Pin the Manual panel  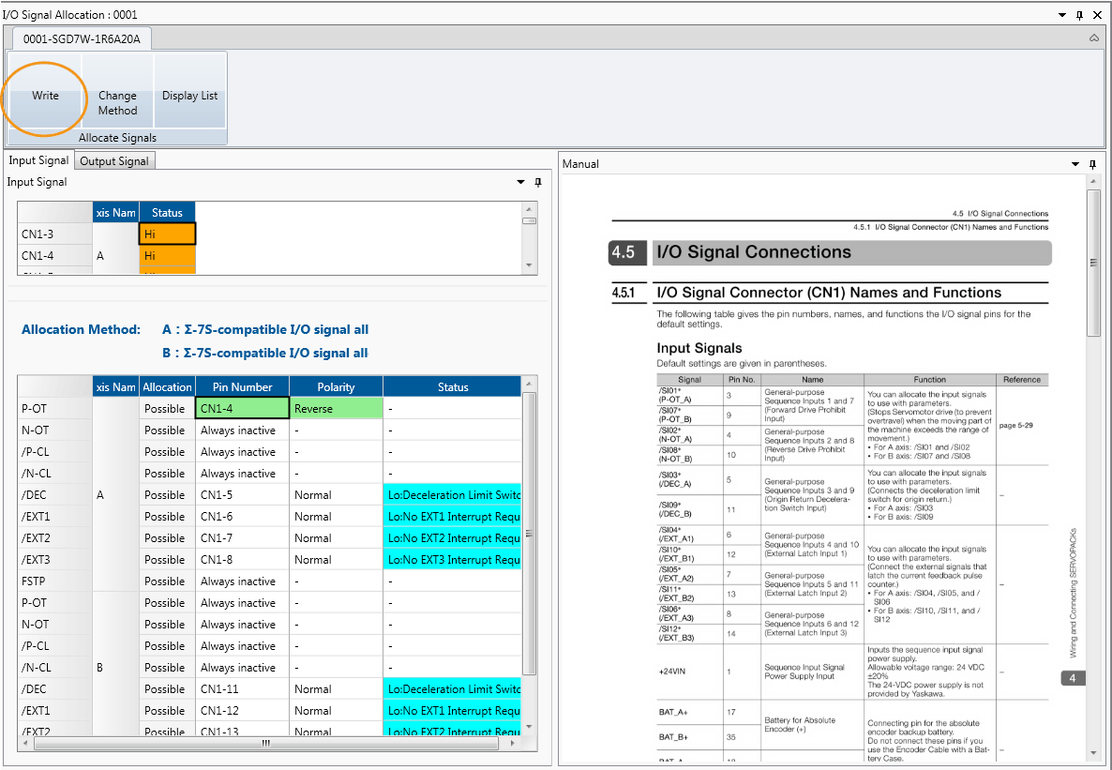(1095, 164)
